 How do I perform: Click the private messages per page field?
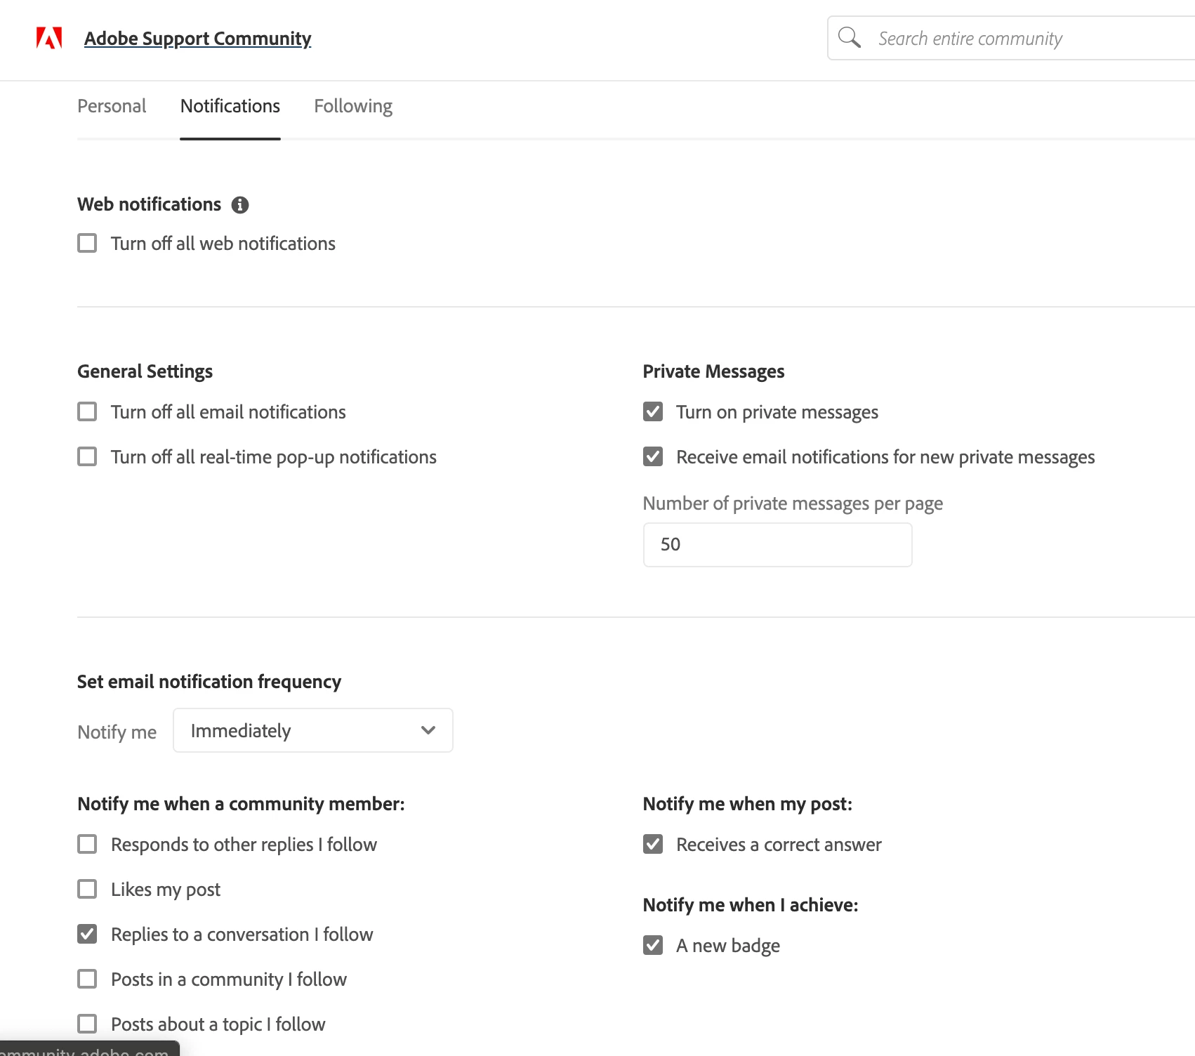point(777,544)
